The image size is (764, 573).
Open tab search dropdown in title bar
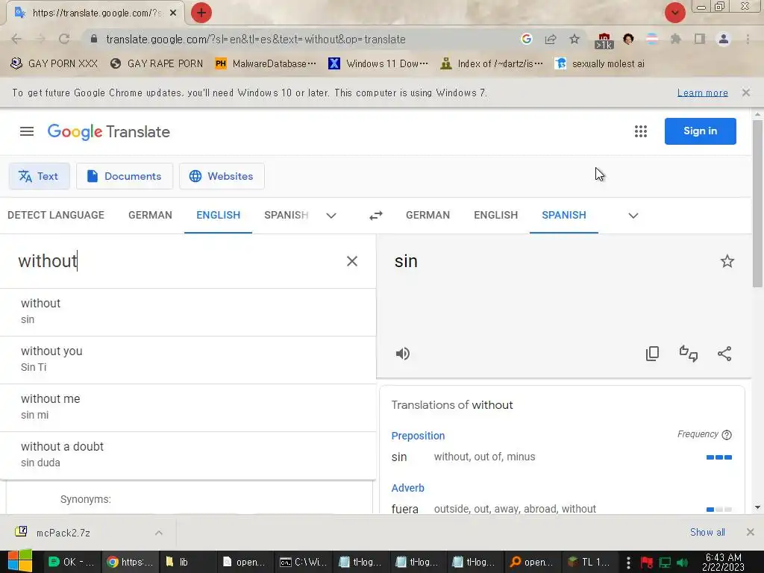(x=674, y=13)
